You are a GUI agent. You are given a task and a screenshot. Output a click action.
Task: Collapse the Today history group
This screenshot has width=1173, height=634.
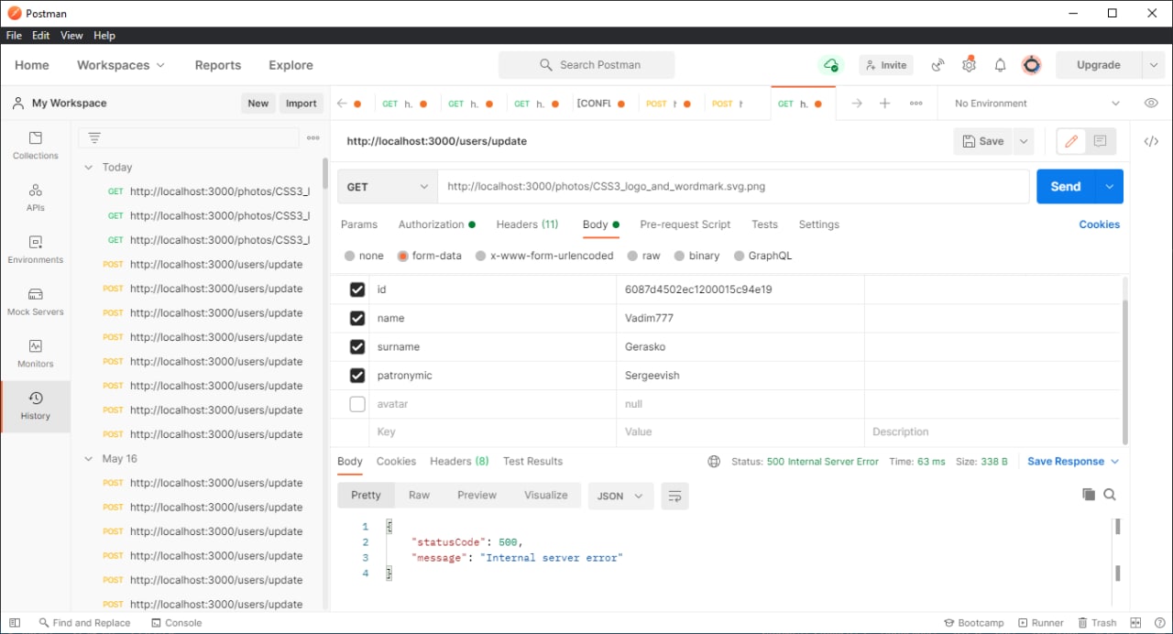pos(89,168)
